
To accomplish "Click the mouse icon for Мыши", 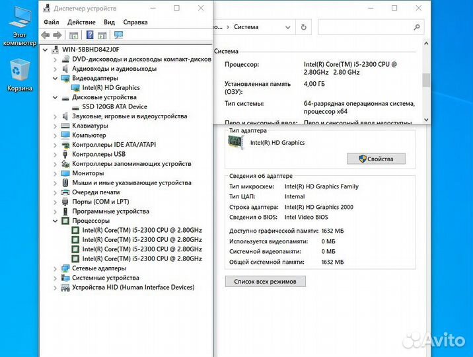I will [65, 182].
